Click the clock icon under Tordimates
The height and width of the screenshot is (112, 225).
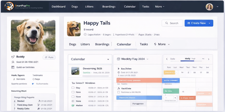pyautogui.click(x=34, y=79)
